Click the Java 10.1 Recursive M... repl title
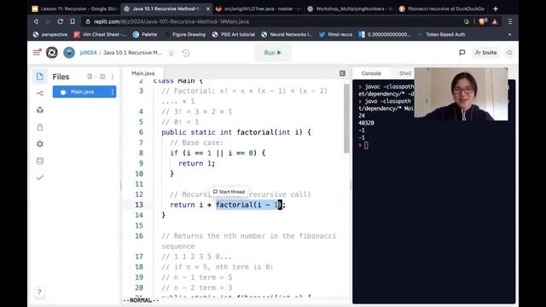 133,53
